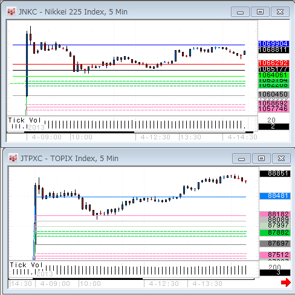
Task: Click the 4-14:30 time label in Nikkei chart
Action: pos(242,137)
